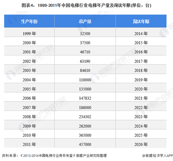
Task: Select the 生产年份 column header
Action: [x=29, y=22]
